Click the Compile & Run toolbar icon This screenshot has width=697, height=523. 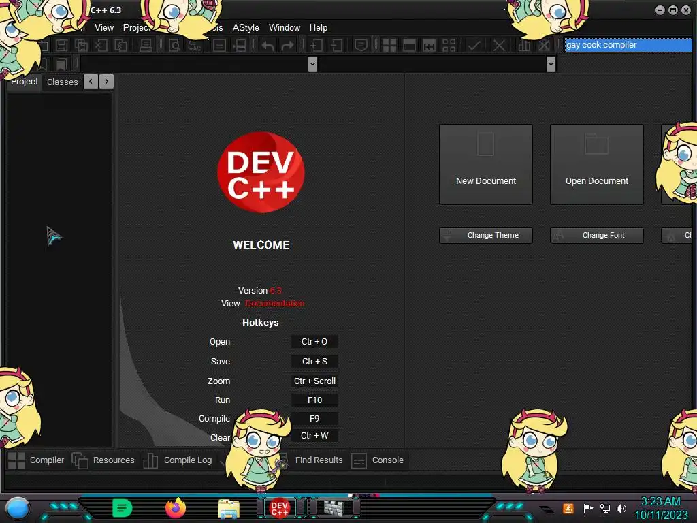tap(429, 45)
